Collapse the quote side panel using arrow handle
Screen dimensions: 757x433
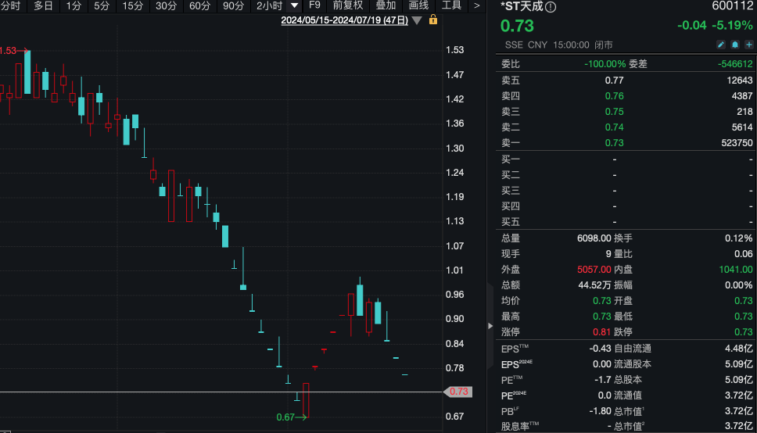click(490, 325)
